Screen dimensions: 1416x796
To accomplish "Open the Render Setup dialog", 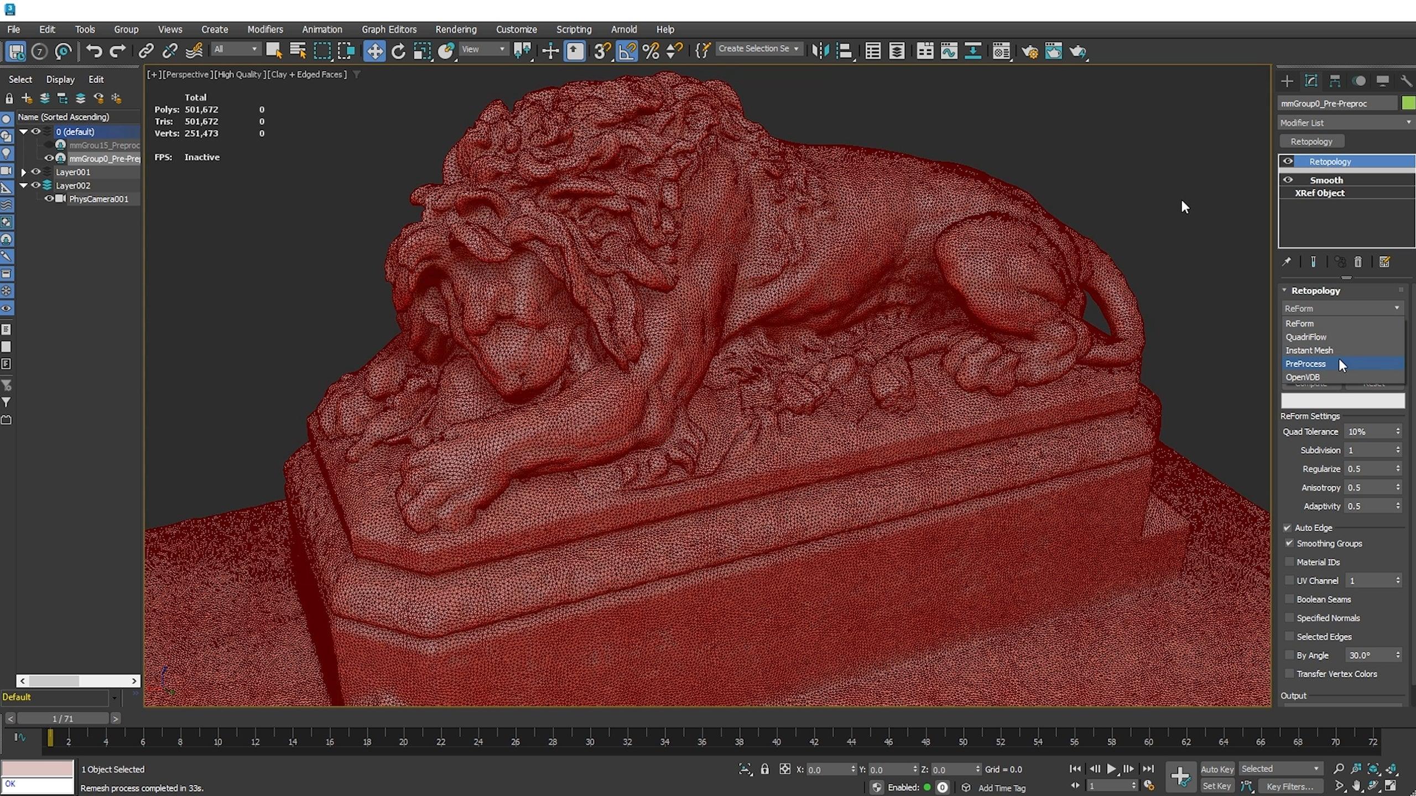I will (x=1031, y=51).
